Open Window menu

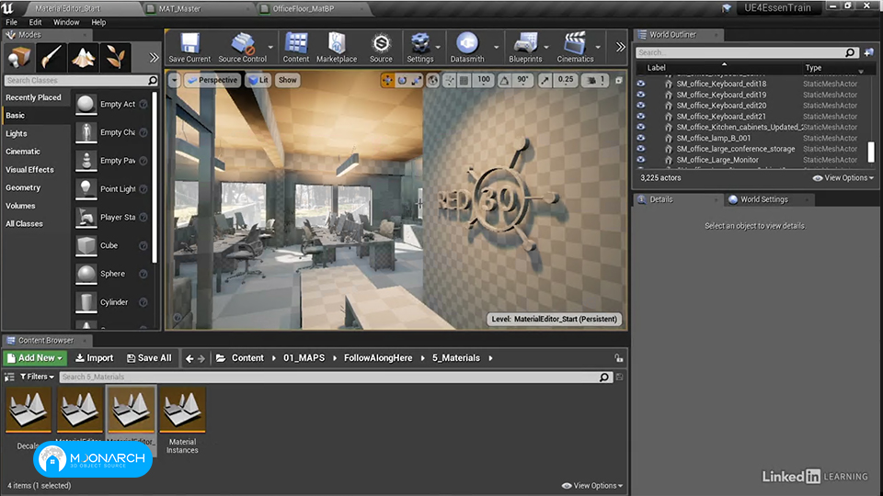click(x=66, y=22)
